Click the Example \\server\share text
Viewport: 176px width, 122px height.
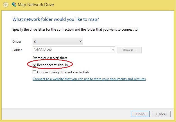pyautogui.click(x=50, y=58)
